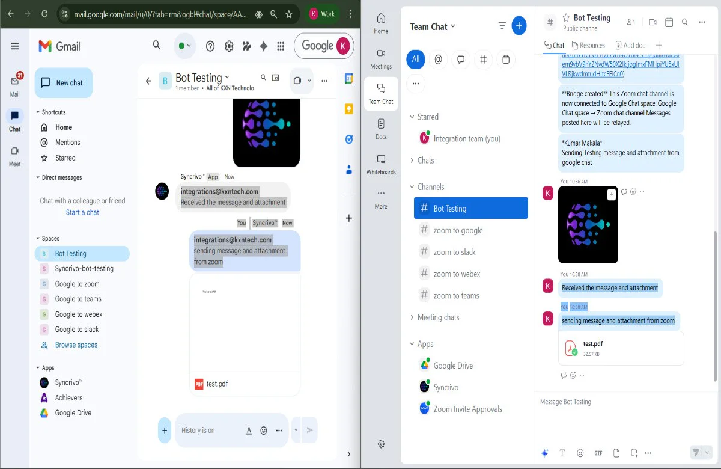
Task: Start Zoom video meeting from channel header
Action: click(653, 22)
